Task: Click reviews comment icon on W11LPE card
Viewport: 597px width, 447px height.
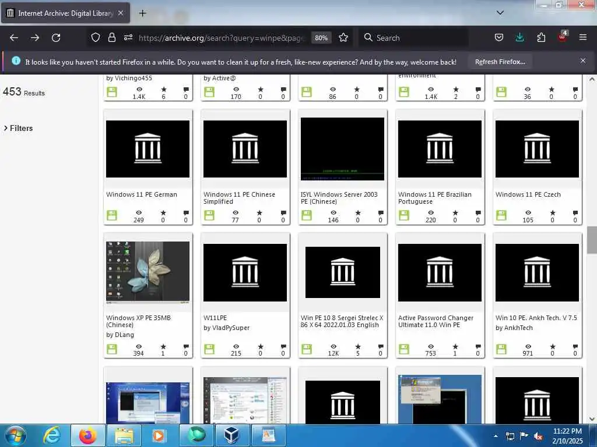Action: [x=283, y=346]
